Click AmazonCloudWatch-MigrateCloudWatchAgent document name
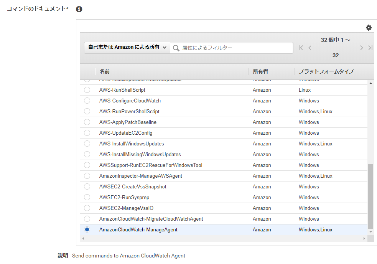 (151, 219)
